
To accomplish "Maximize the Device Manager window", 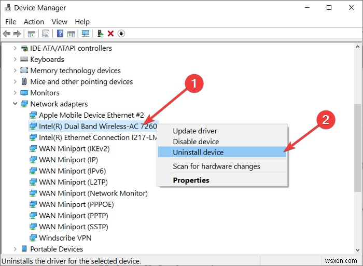I will (329, 8).
